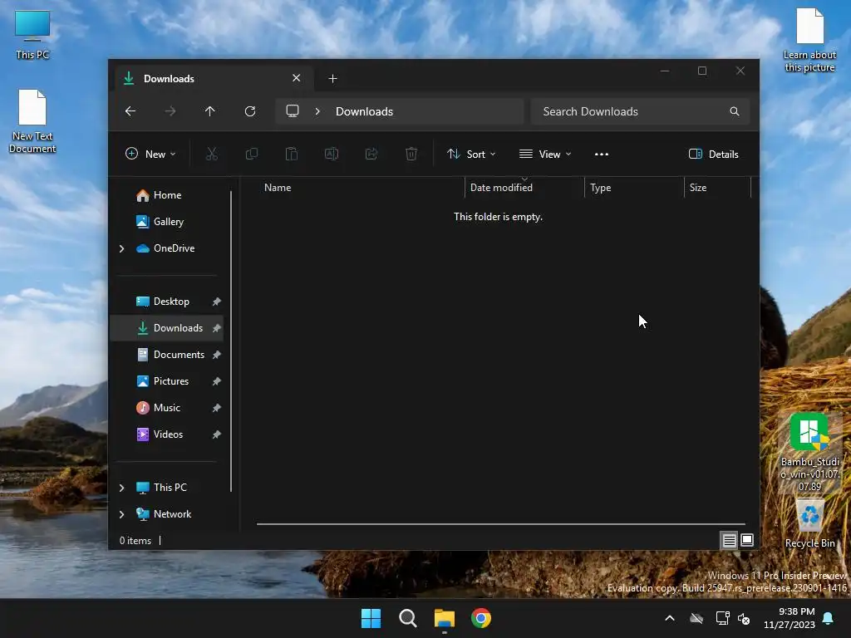Open Videos in the sidebar

(x=166, y=434)
